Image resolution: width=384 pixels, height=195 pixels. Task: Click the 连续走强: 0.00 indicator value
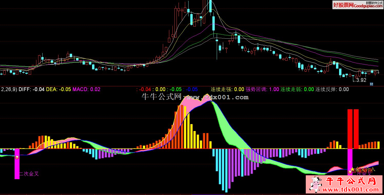pos(227,89)
